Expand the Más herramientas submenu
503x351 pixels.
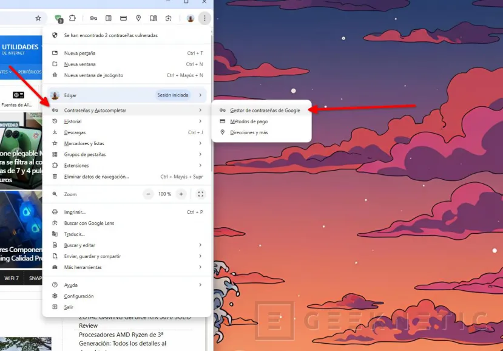(200, 267)
